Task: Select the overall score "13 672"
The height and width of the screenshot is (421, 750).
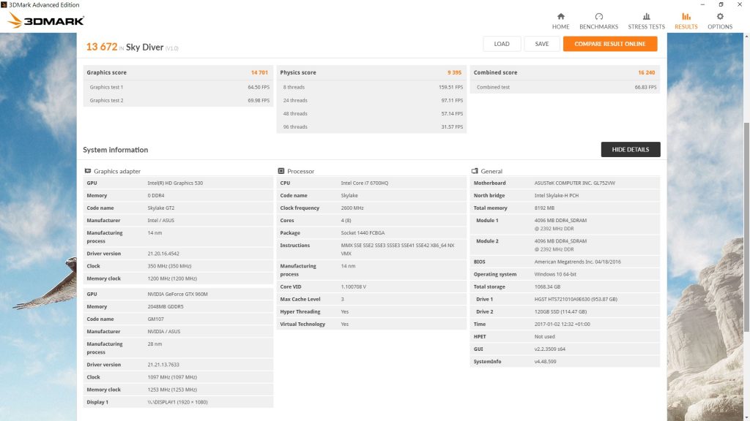Action: pos(101,47)
